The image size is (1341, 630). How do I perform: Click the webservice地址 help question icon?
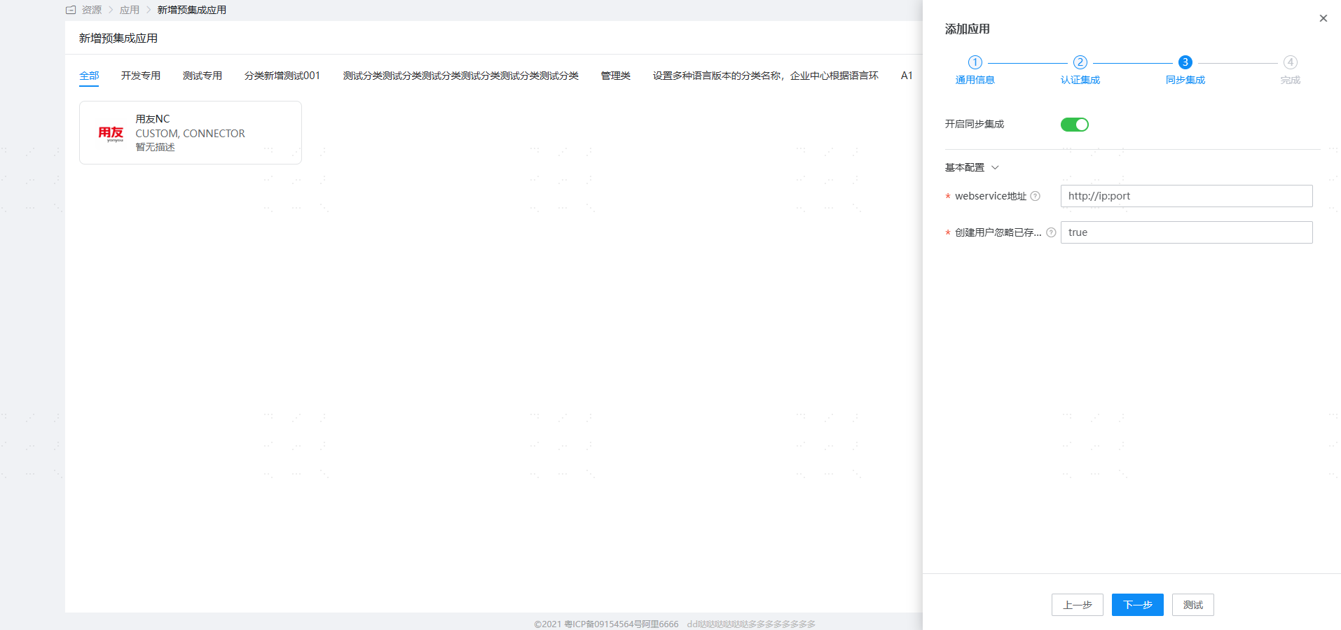[x=1035, y=196]
